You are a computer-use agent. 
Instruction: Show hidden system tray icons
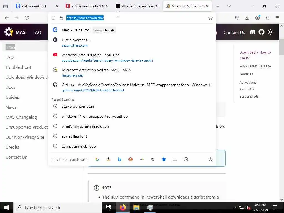[235, 207]
